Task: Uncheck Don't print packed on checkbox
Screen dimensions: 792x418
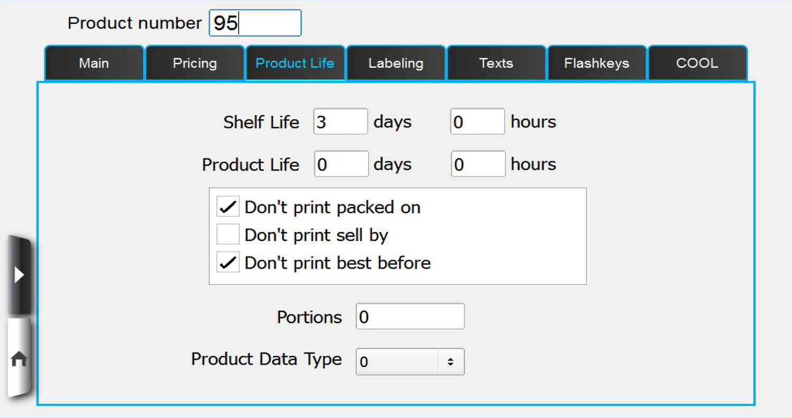Action: tap(228, 207)
